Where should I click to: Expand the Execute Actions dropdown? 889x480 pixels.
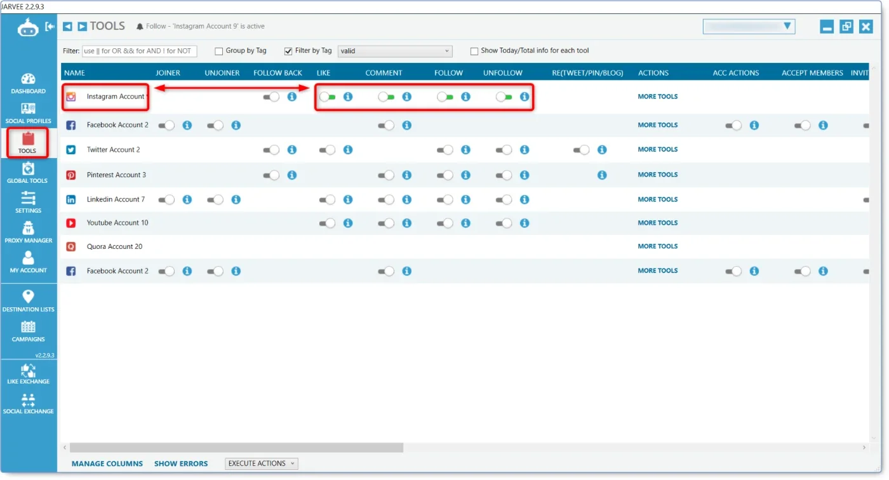pos(262,463)
